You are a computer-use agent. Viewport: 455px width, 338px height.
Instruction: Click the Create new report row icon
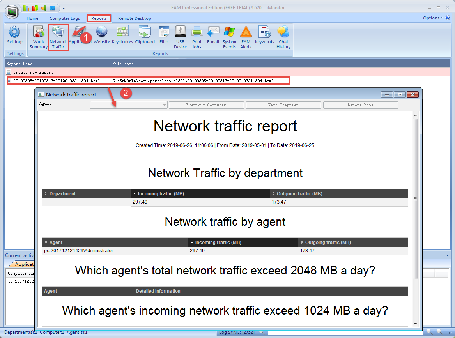(9, 72)
